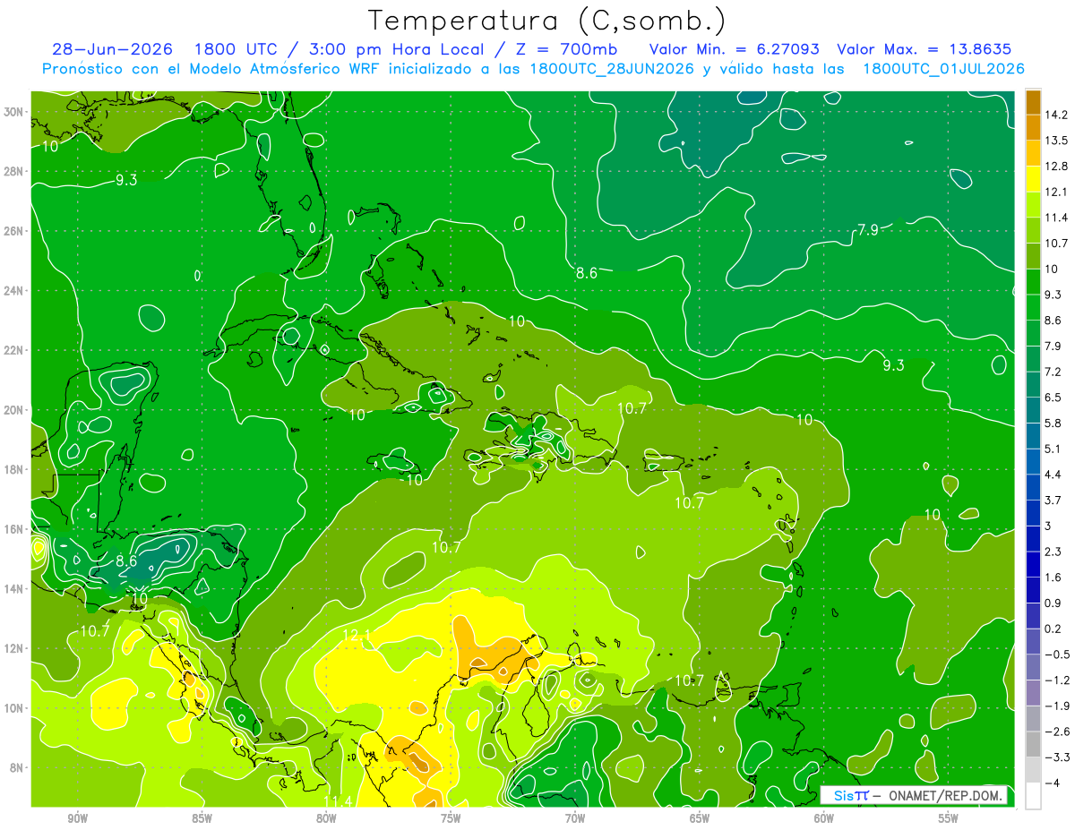
Task: Select the 'Valor Min. = 6.27093' text
Action: (734, 49)
